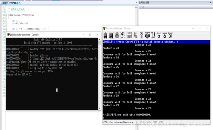
Task: Click 'CTRL + 3rd button enables mouse' status text
Action: [x=118, y=122]
